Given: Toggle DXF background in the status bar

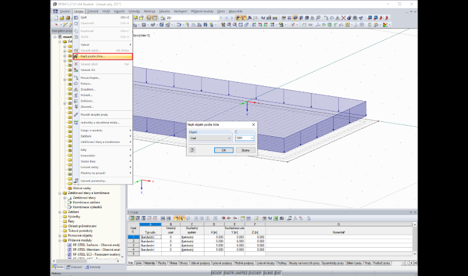Looking at the screenshot, I should (278, 273).
